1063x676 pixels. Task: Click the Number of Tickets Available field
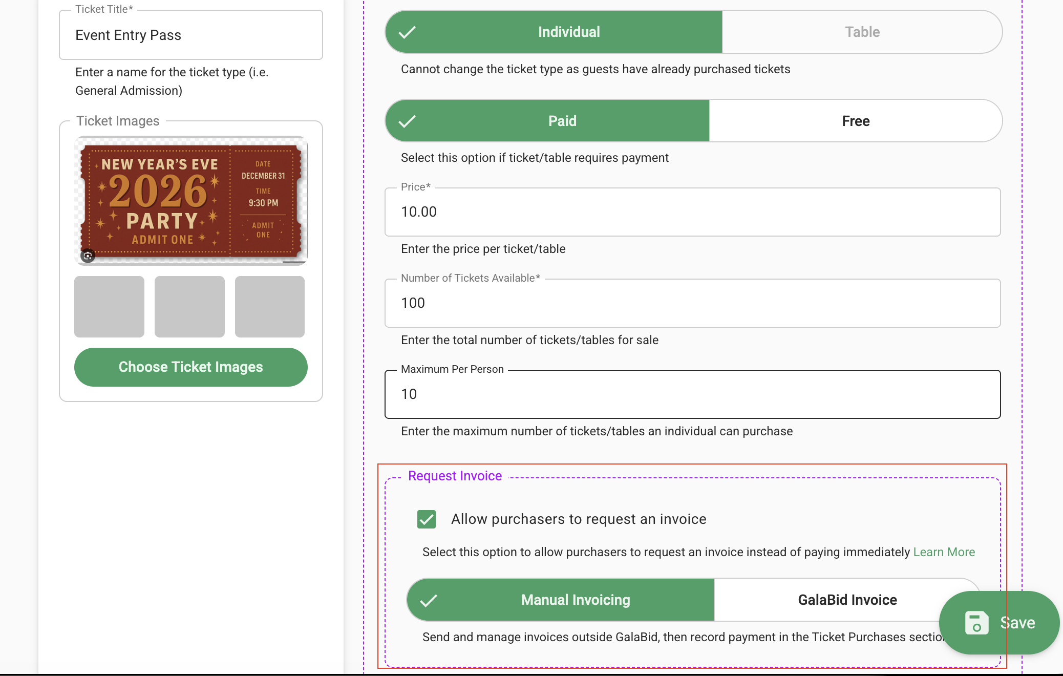(x=693, y=303)
